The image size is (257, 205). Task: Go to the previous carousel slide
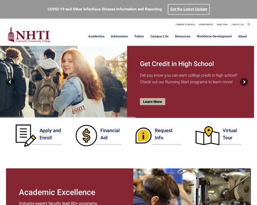tap(10, 82)
